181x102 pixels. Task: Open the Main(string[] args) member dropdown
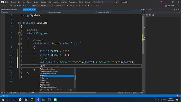(118, 12)
